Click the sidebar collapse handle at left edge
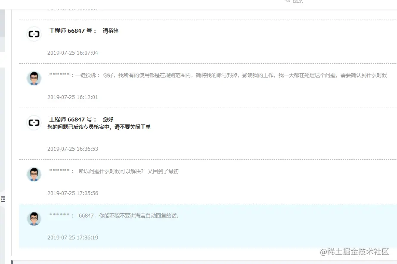 [x=3, y=199]
